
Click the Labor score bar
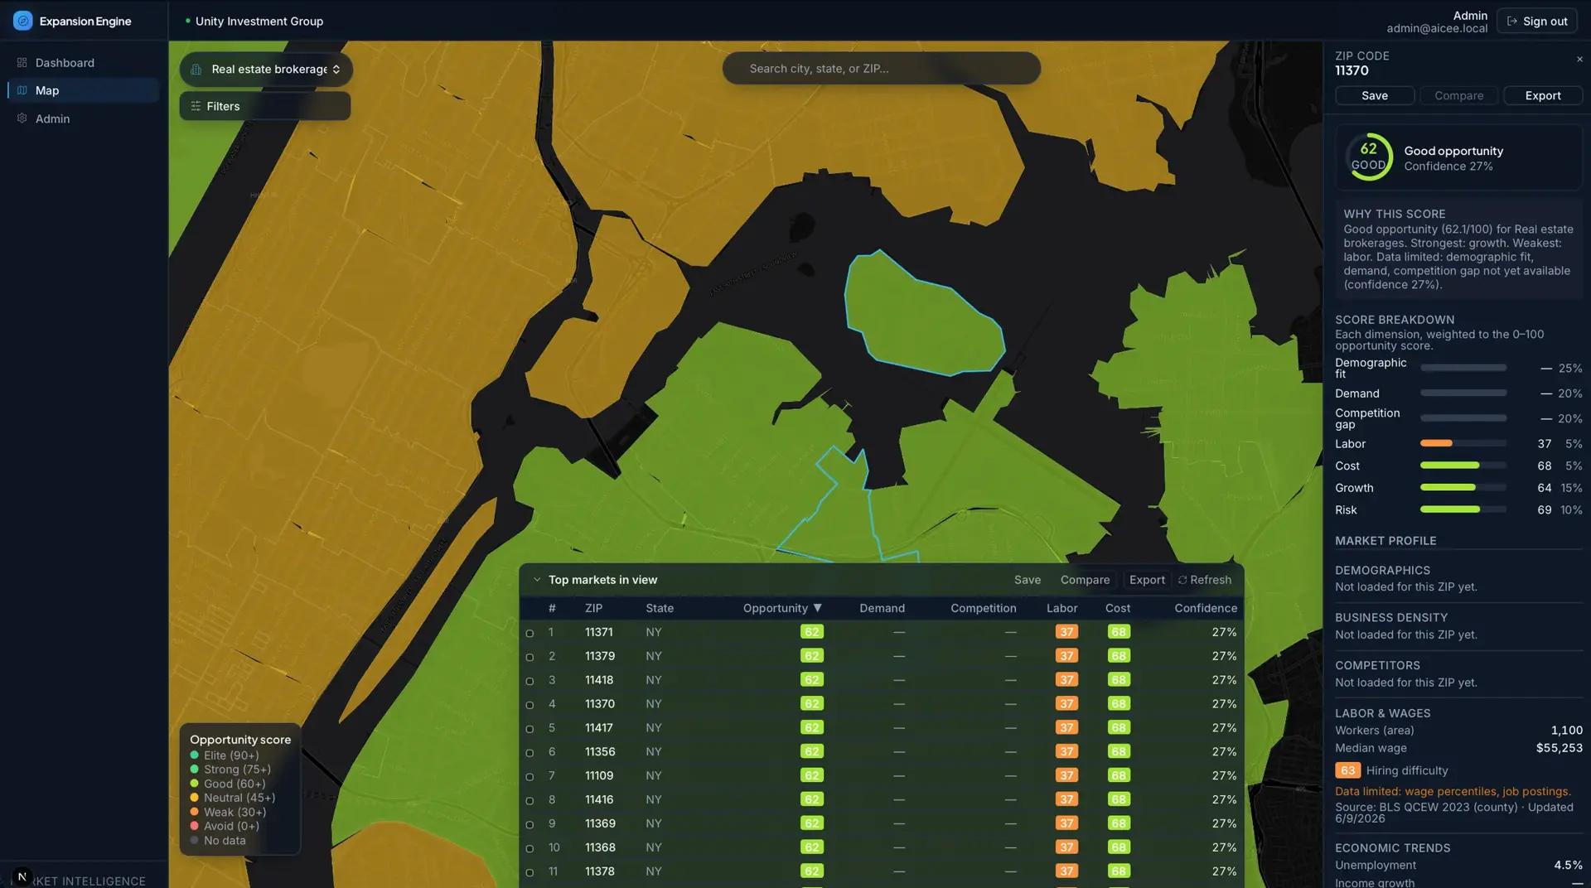[x=1463, y=443]
